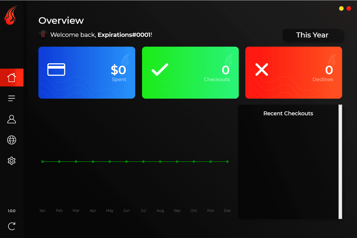Open the Profiles person icon in sidebar
Screen dimensions: 357x238
[x=12, y=119]
